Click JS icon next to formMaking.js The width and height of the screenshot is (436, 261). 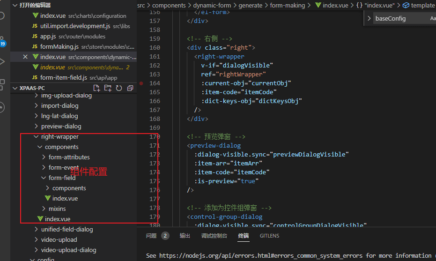35,46
